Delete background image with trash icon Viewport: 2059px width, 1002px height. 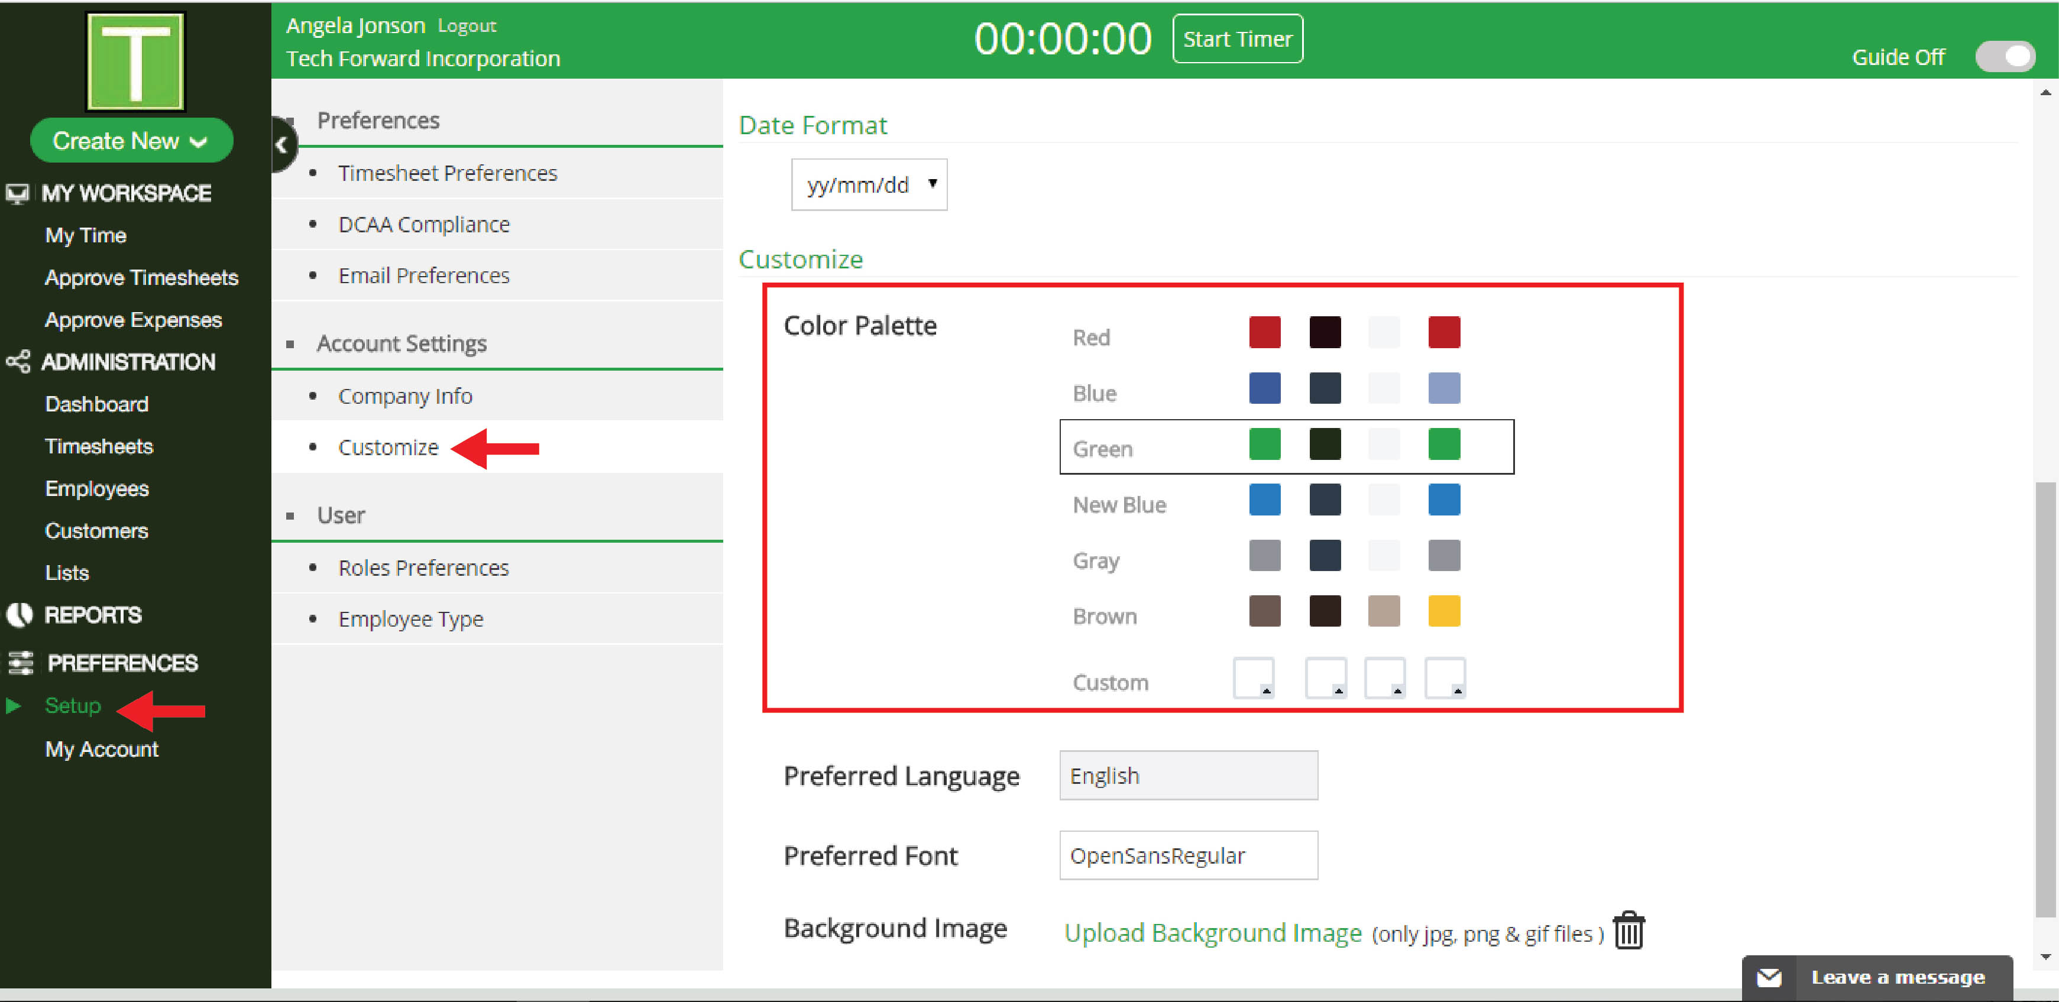1628,930
